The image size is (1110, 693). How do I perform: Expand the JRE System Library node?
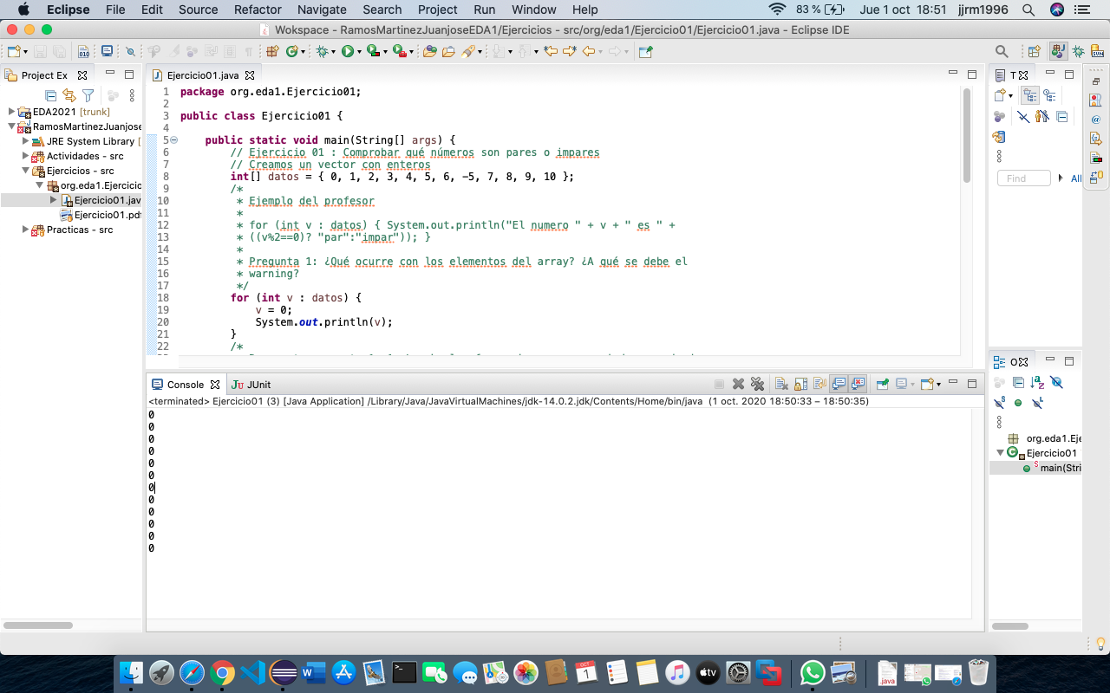26,141
